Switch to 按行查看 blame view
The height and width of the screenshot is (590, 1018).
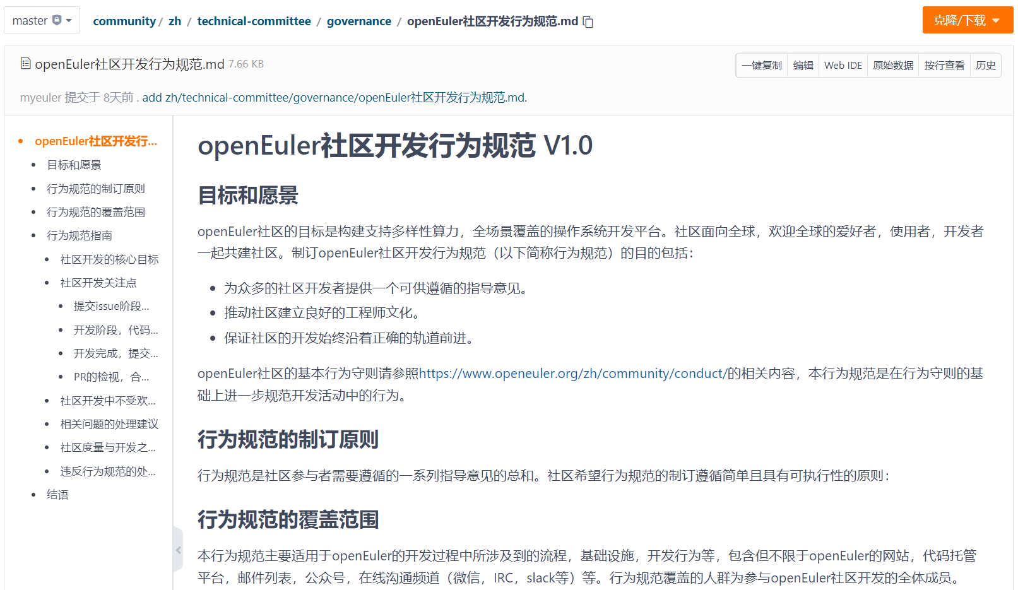point(944,66)
